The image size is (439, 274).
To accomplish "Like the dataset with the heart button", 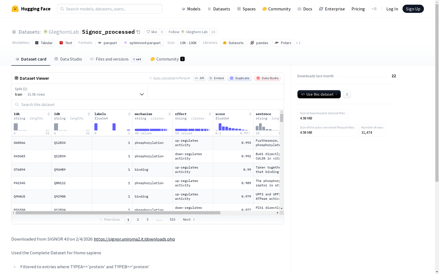I will pyautogui.click(x=152, y=32).
